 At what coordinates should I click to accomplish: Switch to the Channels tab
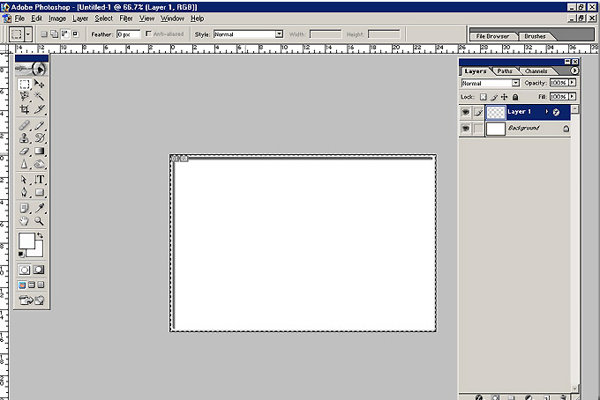(536, 70)
